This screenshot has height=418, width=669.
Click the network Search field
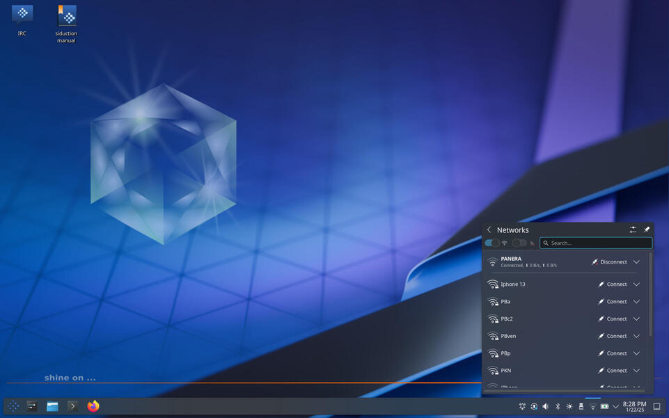[596, 243]
